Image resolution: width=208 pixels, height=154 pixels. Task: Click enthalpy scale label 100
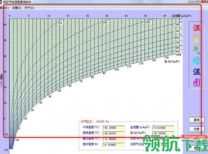click(117, 70)
